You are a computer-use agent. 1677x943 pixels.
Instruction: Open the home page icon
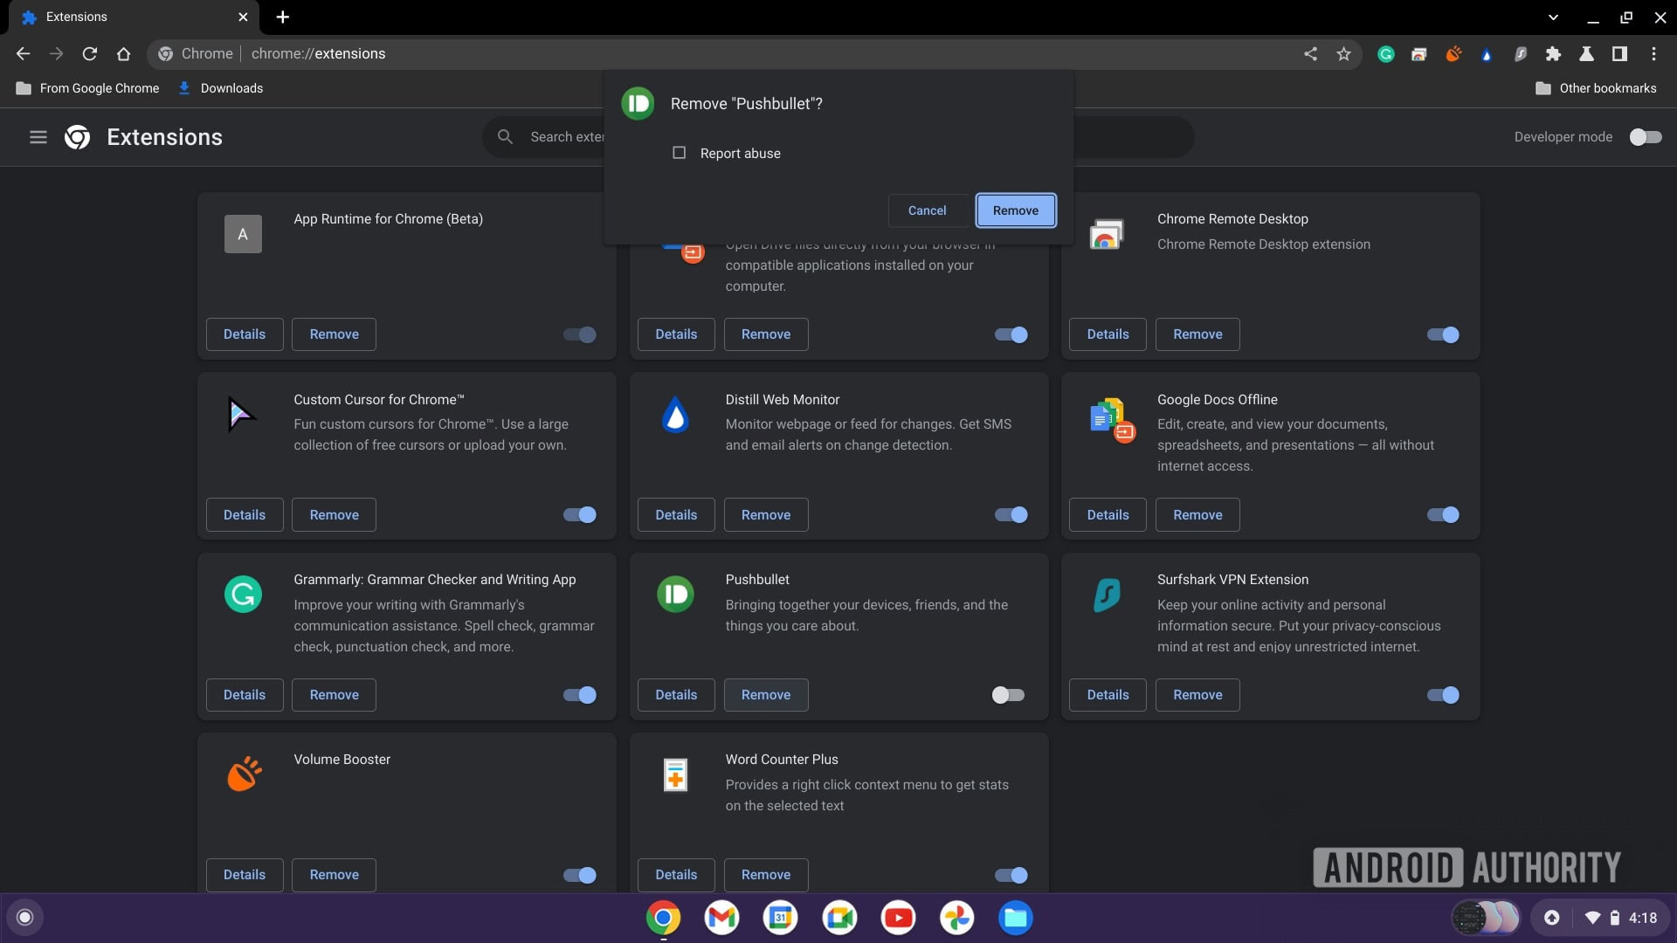click(123, 54)
